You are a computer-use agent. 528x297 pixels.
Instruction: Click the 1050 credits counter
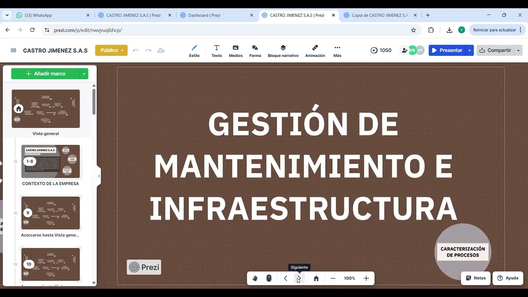pyautogui.click(x=381, y=50)
